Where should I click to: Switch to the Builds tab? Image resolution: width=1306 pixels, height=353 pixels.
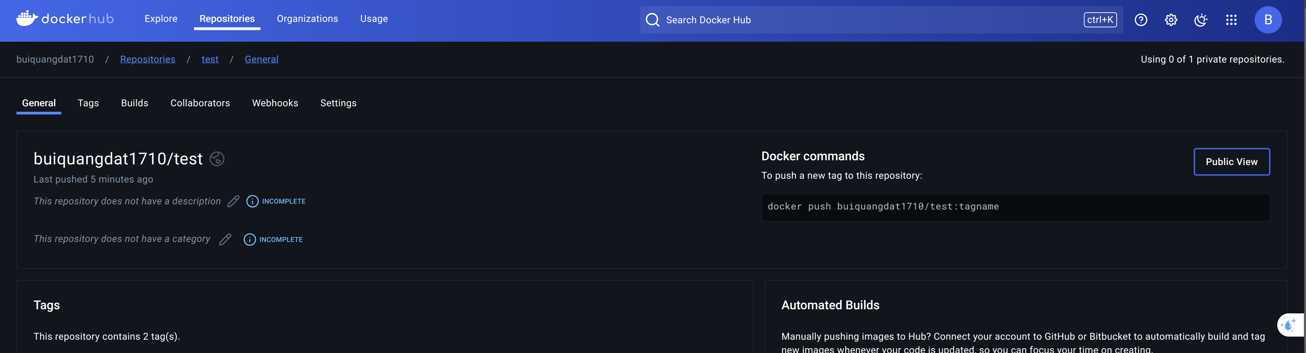[135, 103]
